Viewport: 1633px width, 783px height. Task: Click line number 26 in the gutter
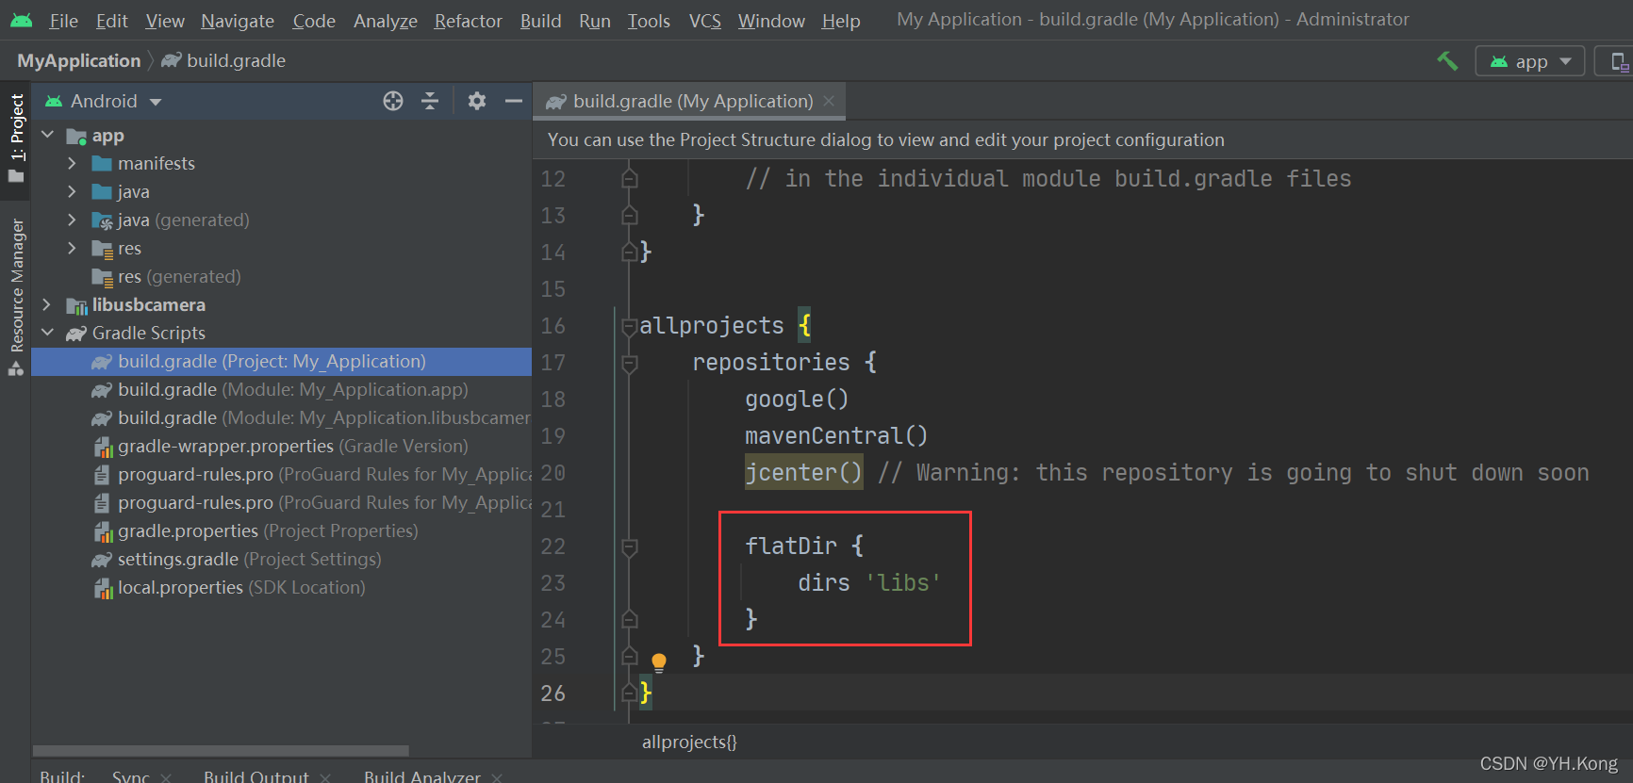[553, 693]
